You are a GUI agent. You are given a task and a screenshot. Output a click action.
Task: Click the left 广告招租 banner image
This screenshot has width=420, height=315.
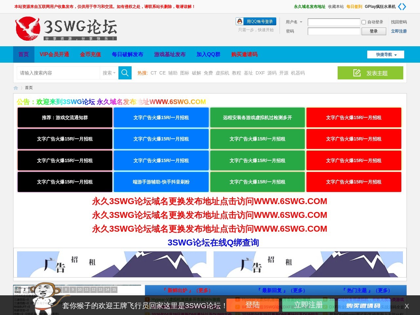point(112,264)
